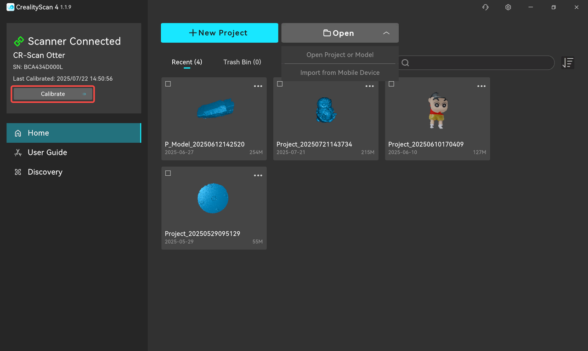The width and height of the screenshot is (588, 351).
Task: Select Import from Mobile Device
Action: (340, 72)
